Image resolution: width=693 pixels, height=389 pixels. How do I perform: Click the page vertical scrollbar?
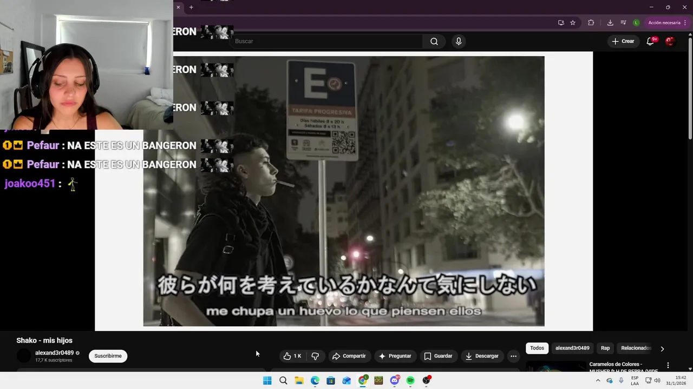tap(690, 89)
